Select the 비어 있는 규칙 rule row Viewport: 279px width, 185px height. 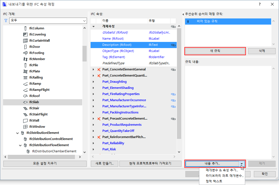tap(228, 21)
